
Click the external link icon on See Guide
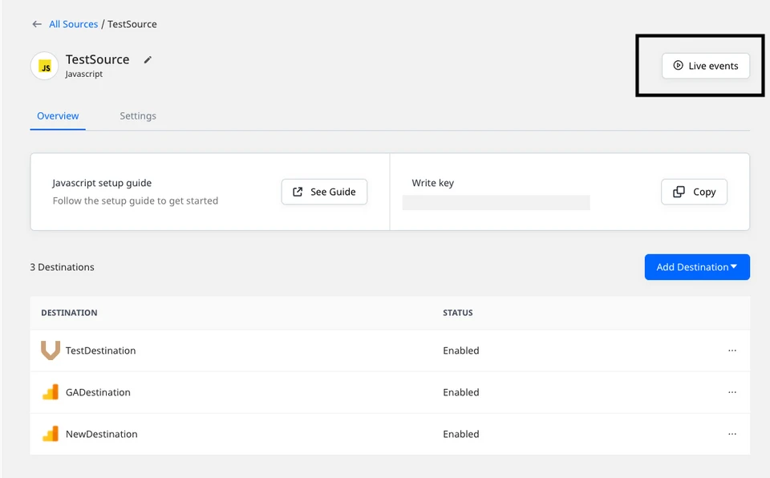click(x=297, y=192)
